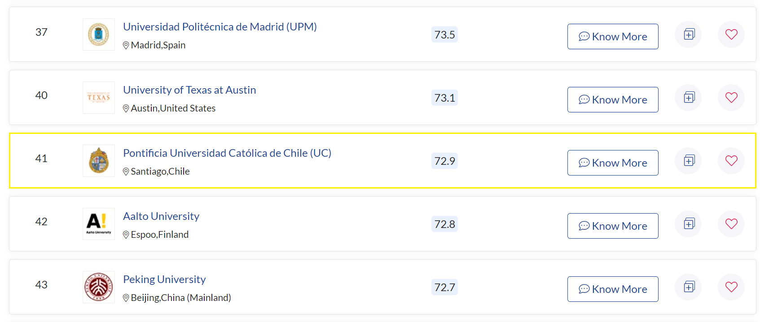Open the Pontificia Universidad Católica de Chile link
The height and width of the screenshot is (322, 760).
click(227, 153)
